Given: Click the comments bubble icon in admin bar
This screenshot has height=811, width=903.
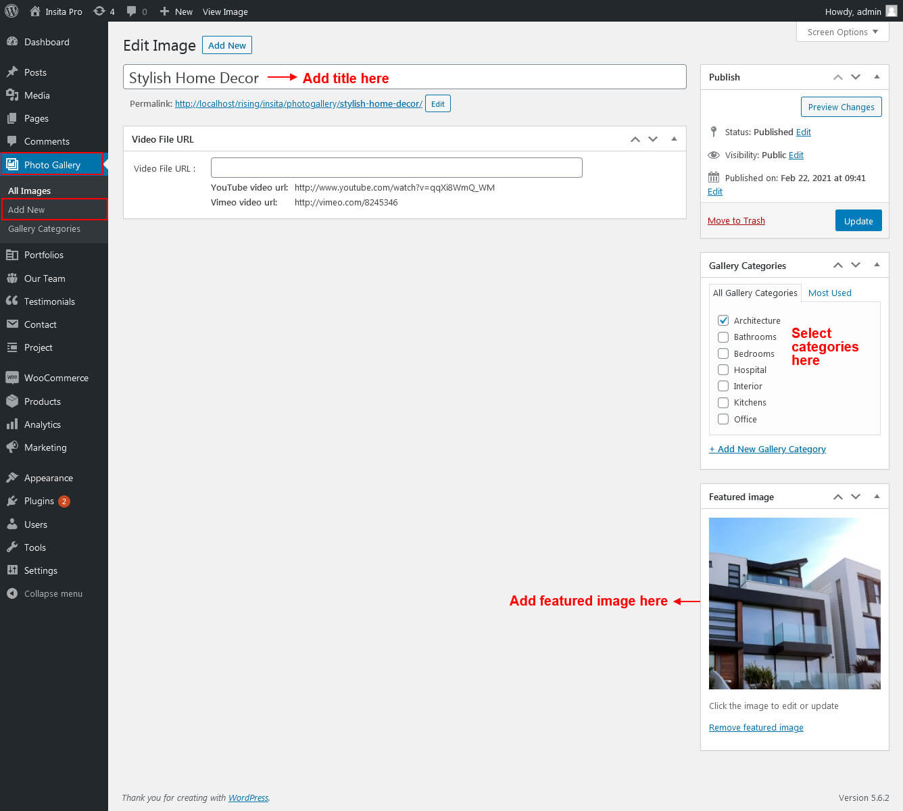Looking at the screenshot, I should [x=132, y=11].
